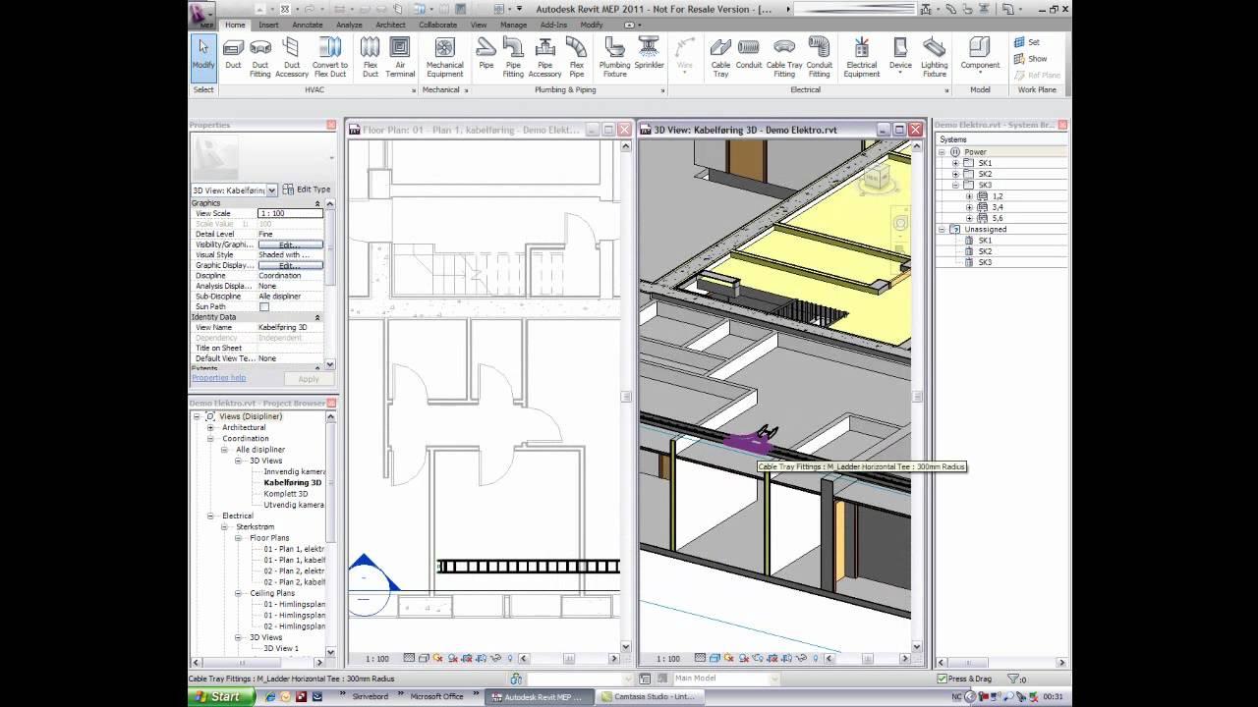Select Komplett 3D in Project Browser

[x=285, y=494]
